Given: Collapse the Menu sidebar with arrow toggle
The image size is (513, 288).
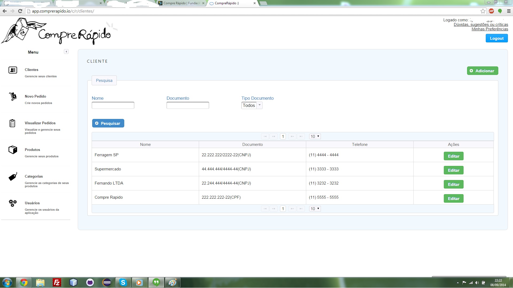Looking at the screenshot, I should click(66, 51).
